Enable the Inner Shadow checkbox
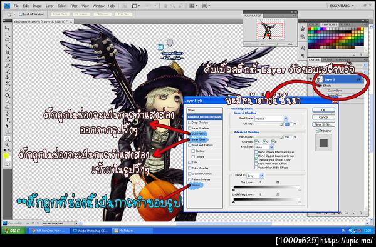 pyautogui.click(x=190, y=128)
